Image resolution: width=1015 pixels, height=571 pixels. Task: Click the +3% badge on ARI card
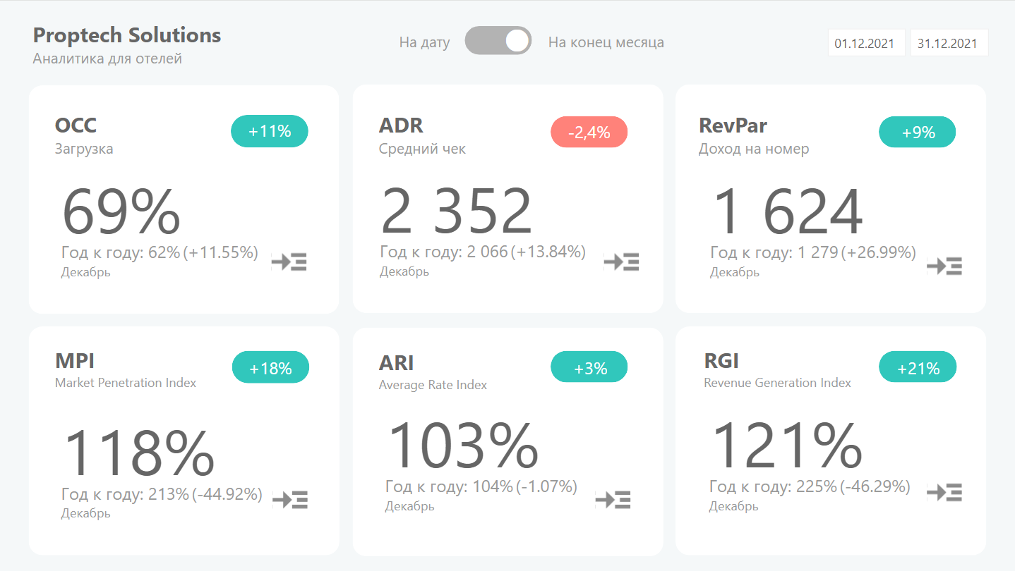click(589, 367)
